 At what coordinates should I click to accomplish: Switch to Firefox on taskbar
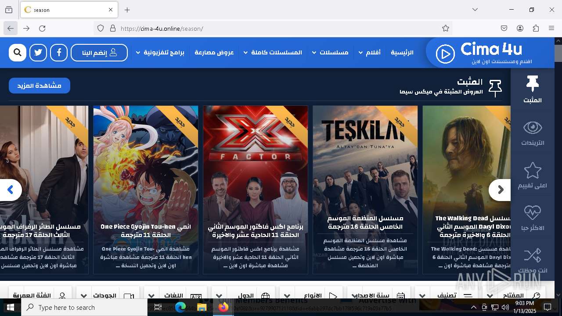[x=223, y=307]
